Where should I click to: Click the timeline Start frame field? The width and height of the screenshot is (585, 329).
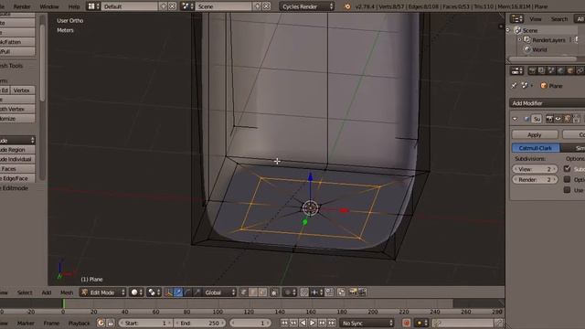coord(146,323)
